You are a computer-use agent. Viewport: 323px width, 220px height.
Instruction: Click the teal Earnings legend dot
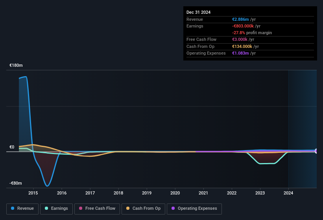pos(46,208)
